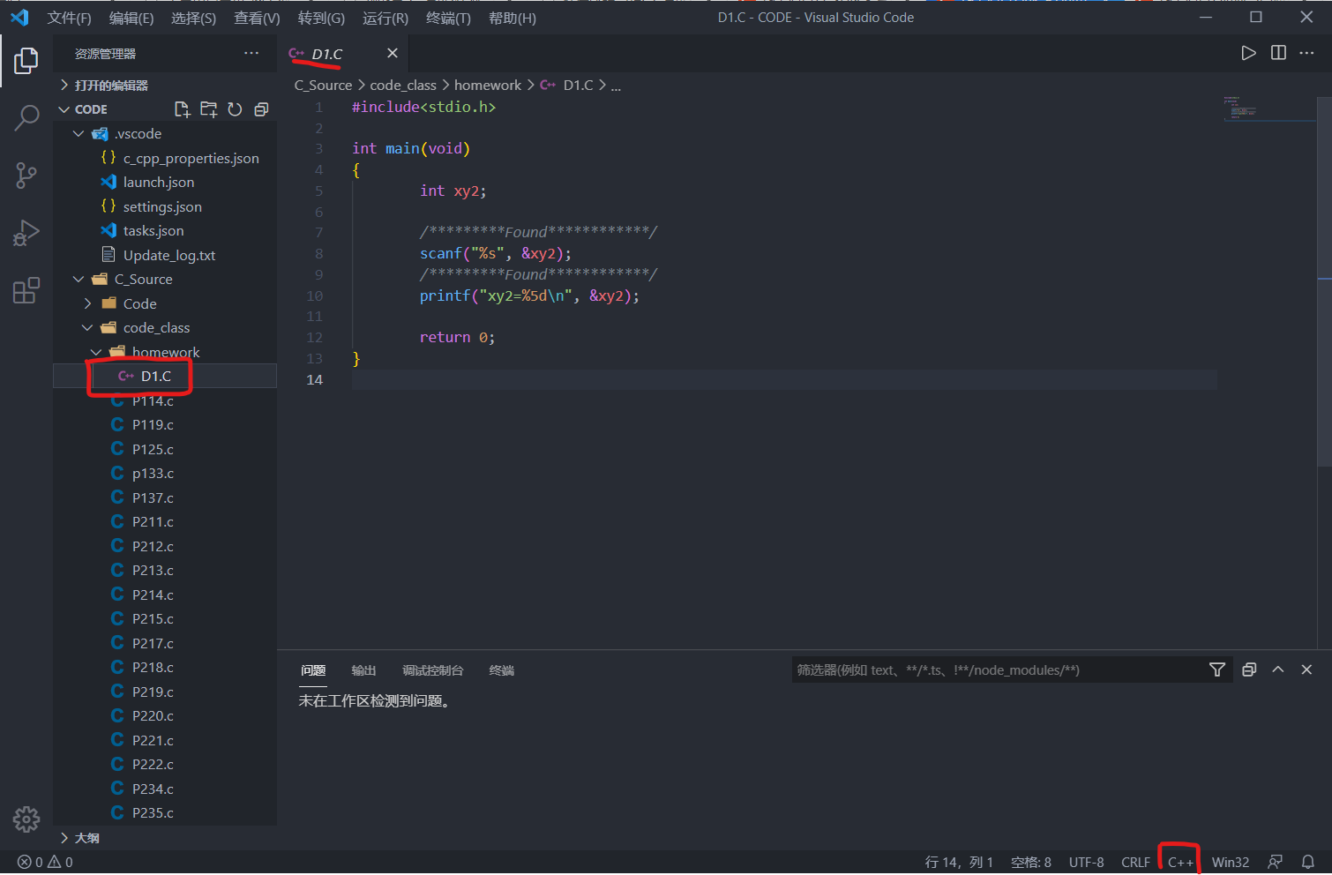Screen dimensions: 1332x875
Task: Open the Search view icon
Action: pos(26,117)
